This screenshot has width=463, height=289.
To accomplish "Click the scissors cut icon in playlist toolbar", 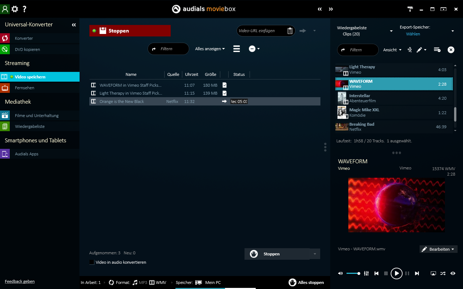I will pos(410,50).
